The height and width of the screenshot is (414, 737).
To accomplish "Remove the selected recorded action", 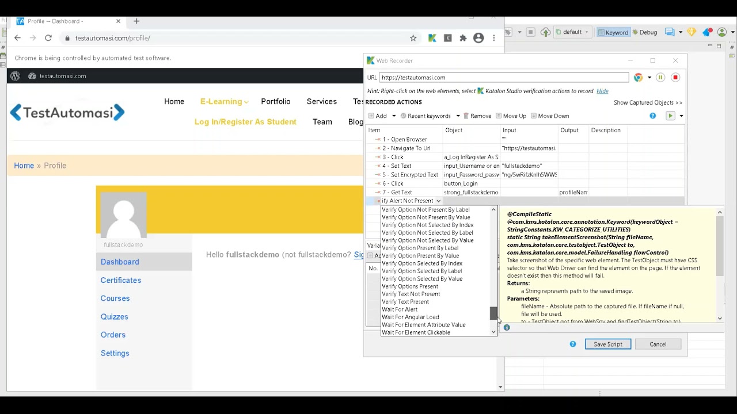I will [477, 116].
